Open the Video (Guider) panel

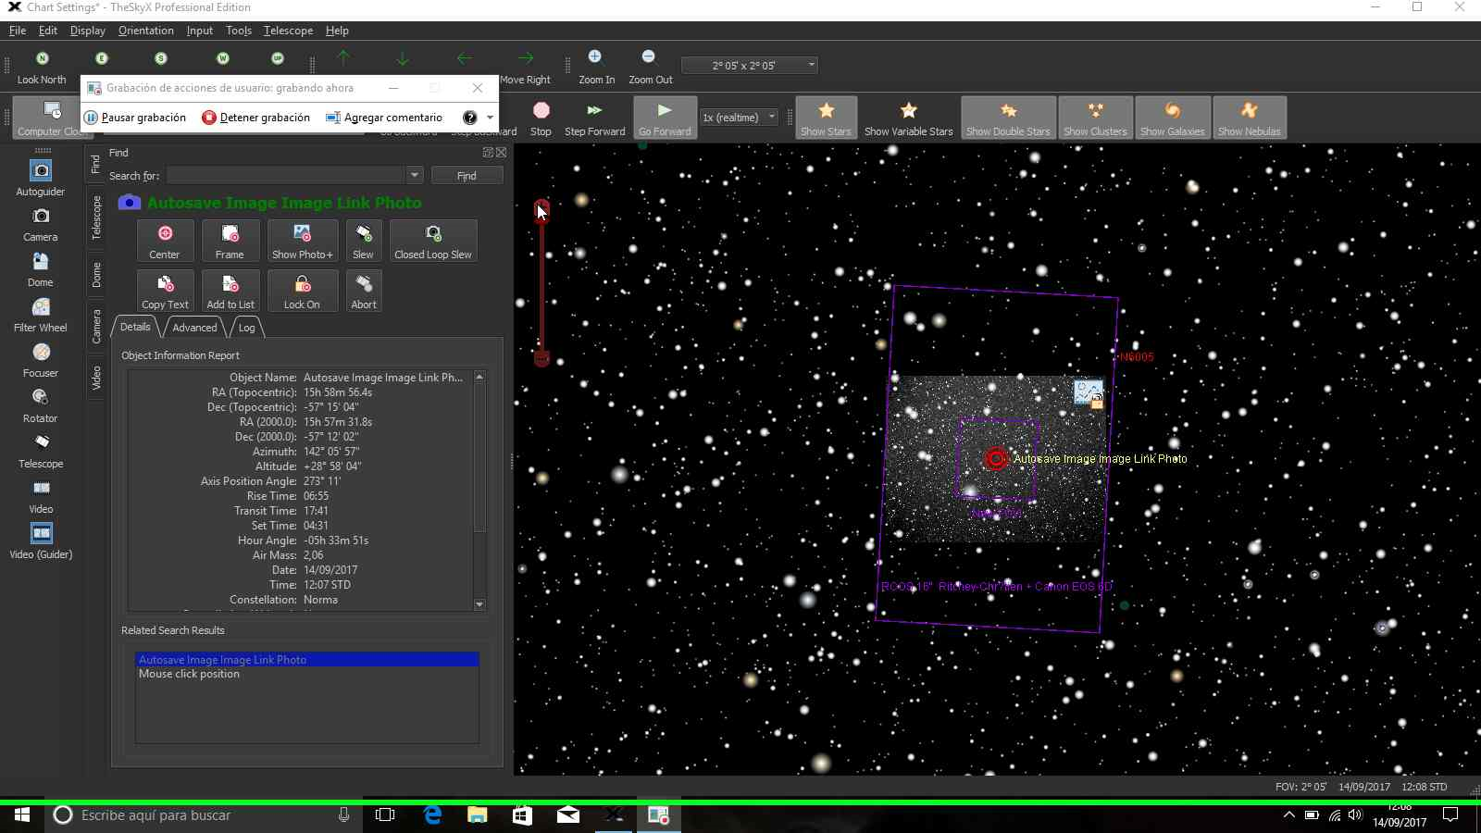[41, 541]
